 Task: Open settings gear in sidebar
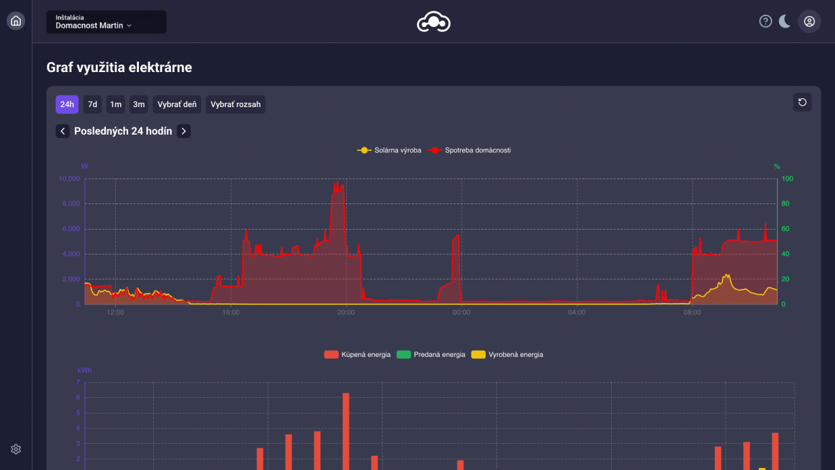(x=16, y=449)
